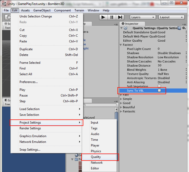Collapse the Fastest quality section

[121, 45]
